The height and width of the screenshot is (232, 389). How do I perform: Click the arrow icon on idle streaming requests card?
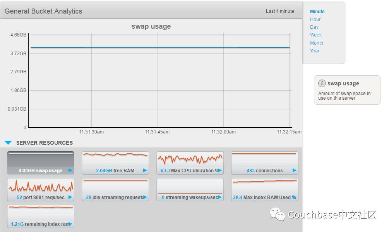point(145,197)
